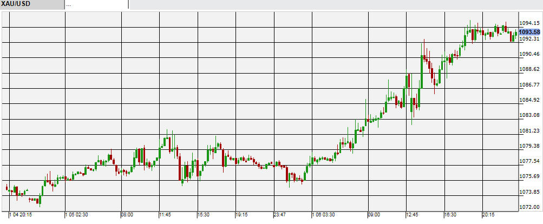The image size is (543, 224).
Task: Click the highlighted 1093.58 current price tag
Action: coord(529,32)
